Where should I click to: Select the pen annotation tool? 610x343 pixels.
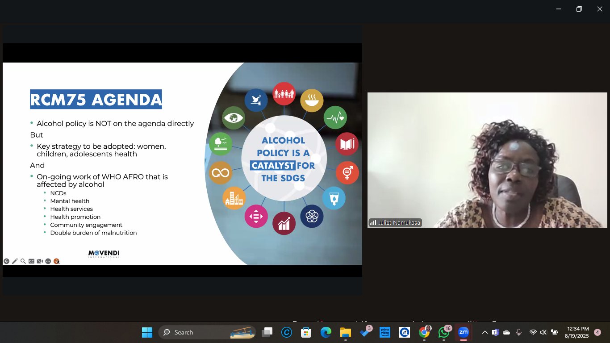[x=15, y=261]
